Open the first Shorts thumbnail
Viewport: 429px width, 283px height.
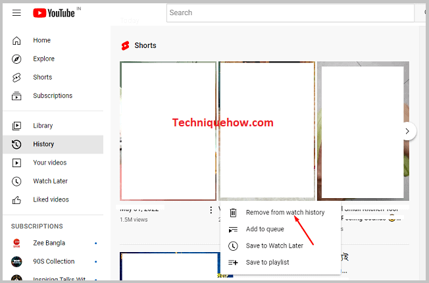point(168,131)
